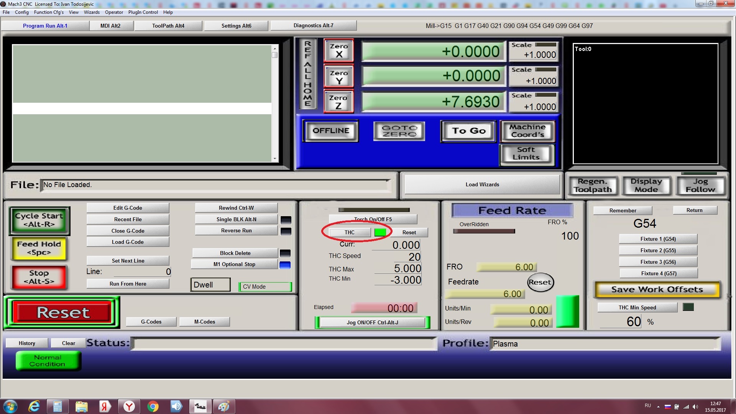The width and height of the screenshot is (736, 414).
Task: Click Save Work Offsets button
Action: [x=657, y=289]
